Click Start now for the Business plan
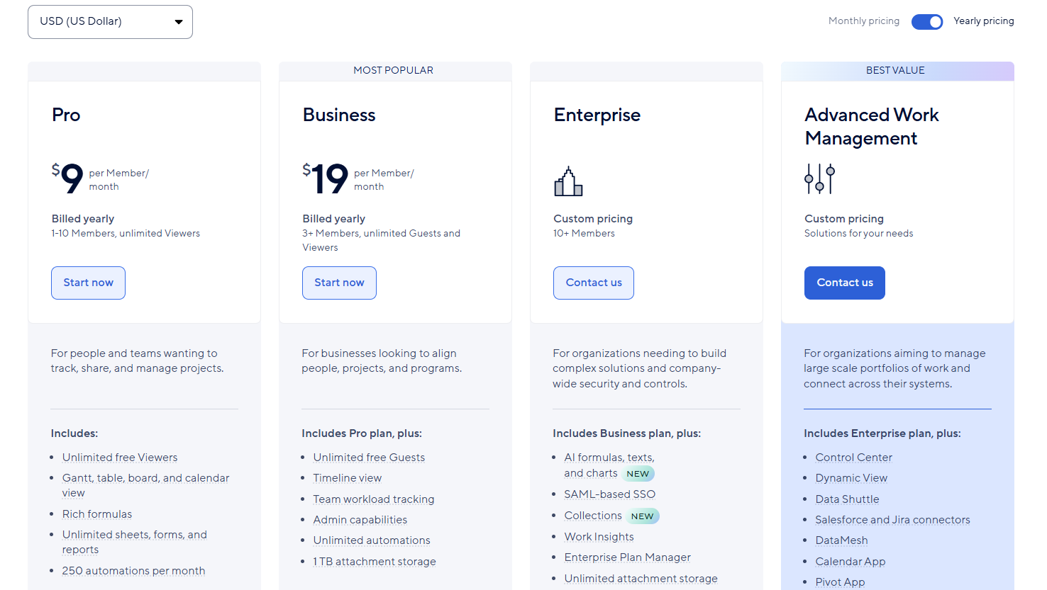 coord(339,283)
